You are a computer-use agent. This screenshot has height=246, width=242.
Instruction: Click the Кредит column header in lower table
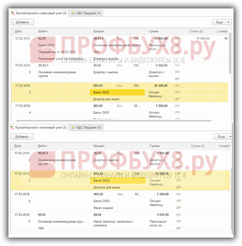pos(118,146)
